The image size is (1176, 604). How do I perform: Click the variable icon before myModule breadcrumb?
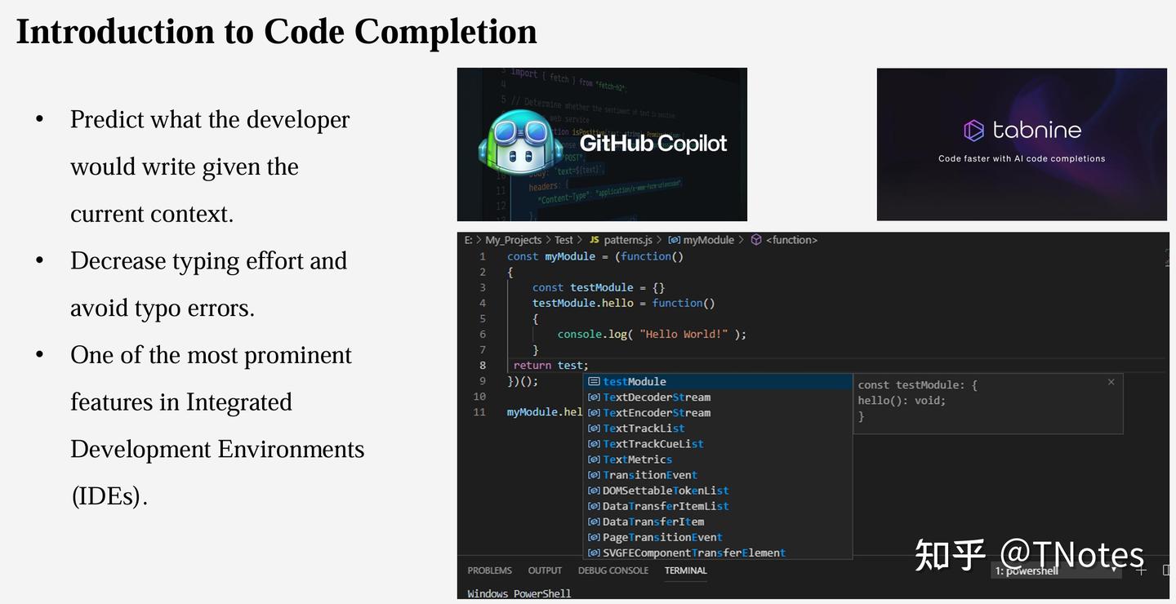point(675,240)
